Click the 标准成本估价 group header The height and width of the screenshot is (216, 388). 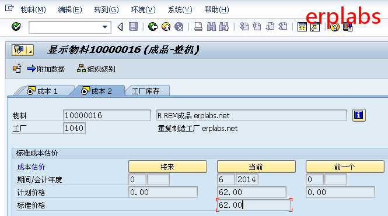coord(37,153)
